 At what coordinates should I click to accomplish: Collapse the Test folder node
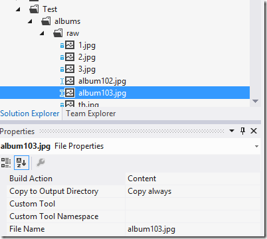[18, 9]
